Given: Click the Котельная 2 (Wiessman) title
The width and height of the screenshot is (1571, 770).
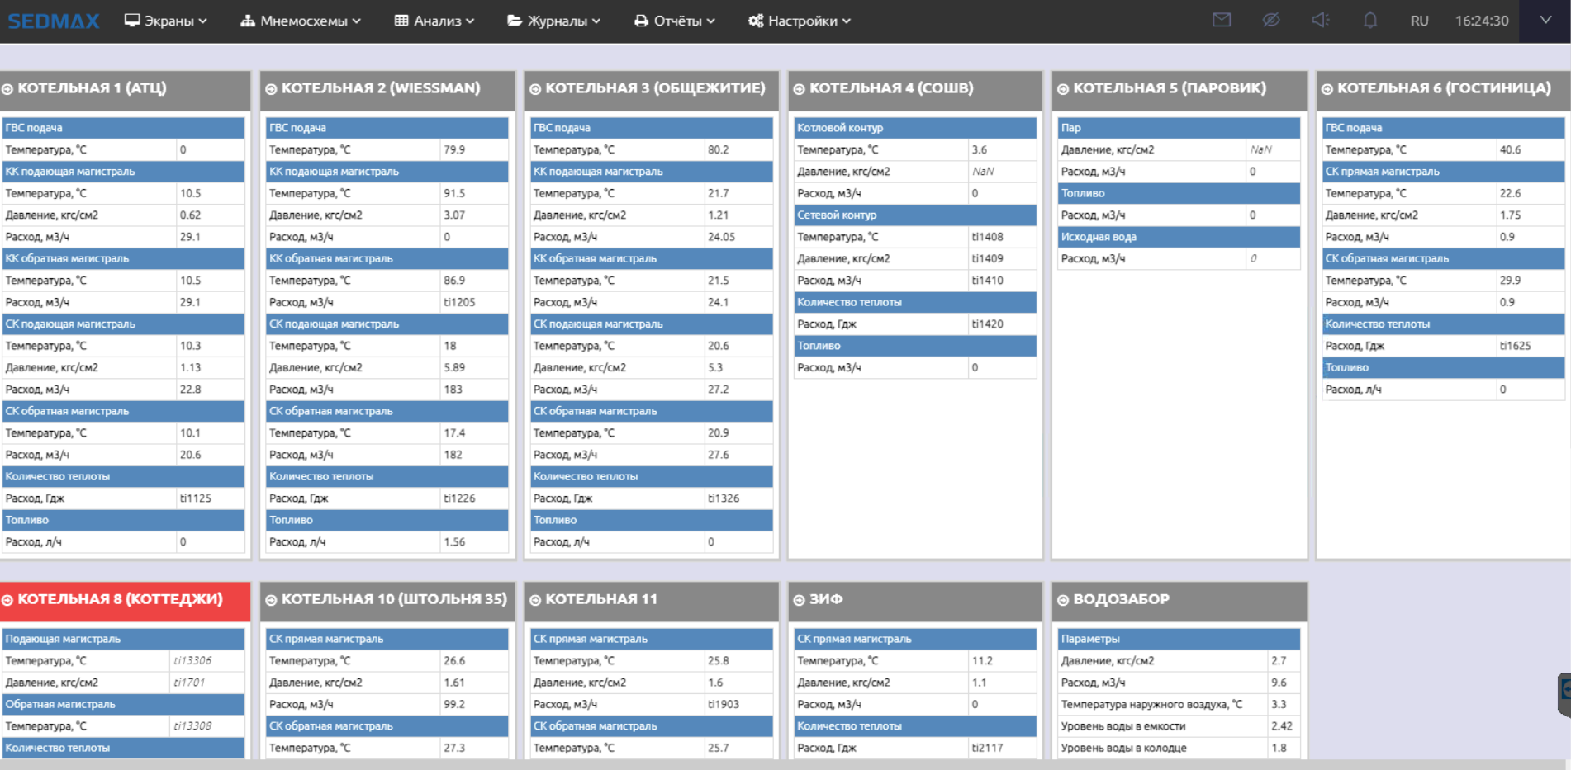Looking at the screenshot, I should tap(380, 88).
